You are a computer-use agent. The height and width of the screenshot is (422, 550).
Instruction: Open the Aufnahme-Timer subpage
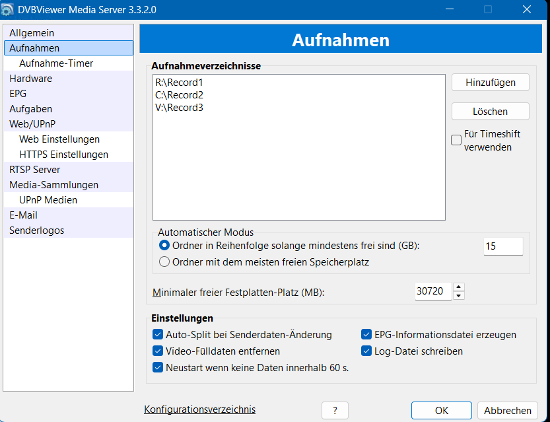coord(69,63)
